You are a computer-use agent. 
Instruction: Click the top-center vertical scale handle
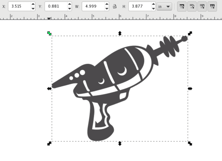pyautogui.click(x=120, y=33)
